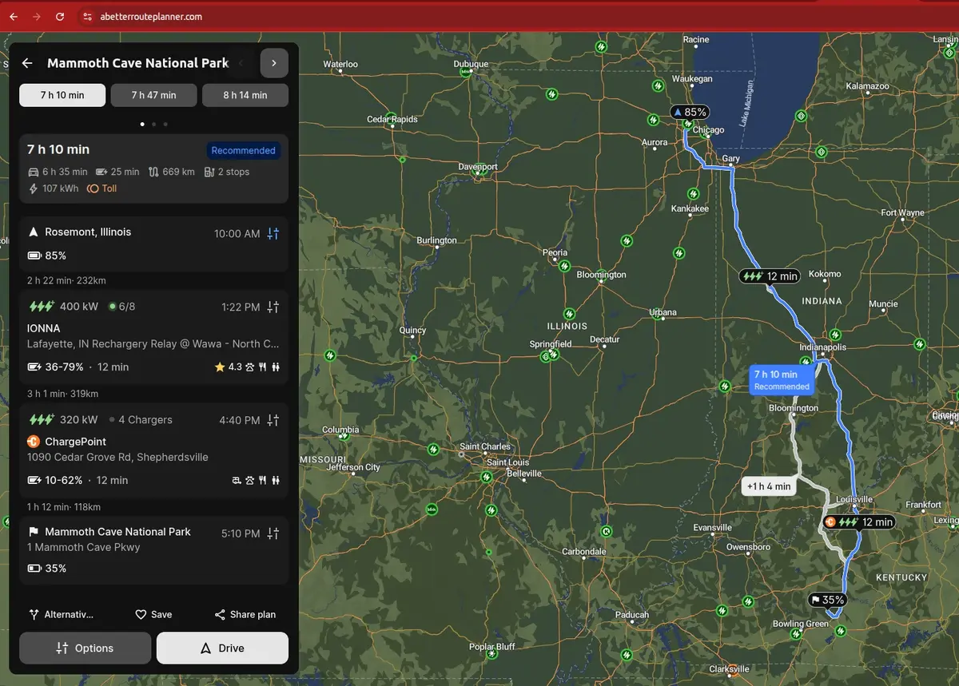Click green charger marker beside Paducah label
The height and width of the screenshot is (686, 959).
(626, 655)
